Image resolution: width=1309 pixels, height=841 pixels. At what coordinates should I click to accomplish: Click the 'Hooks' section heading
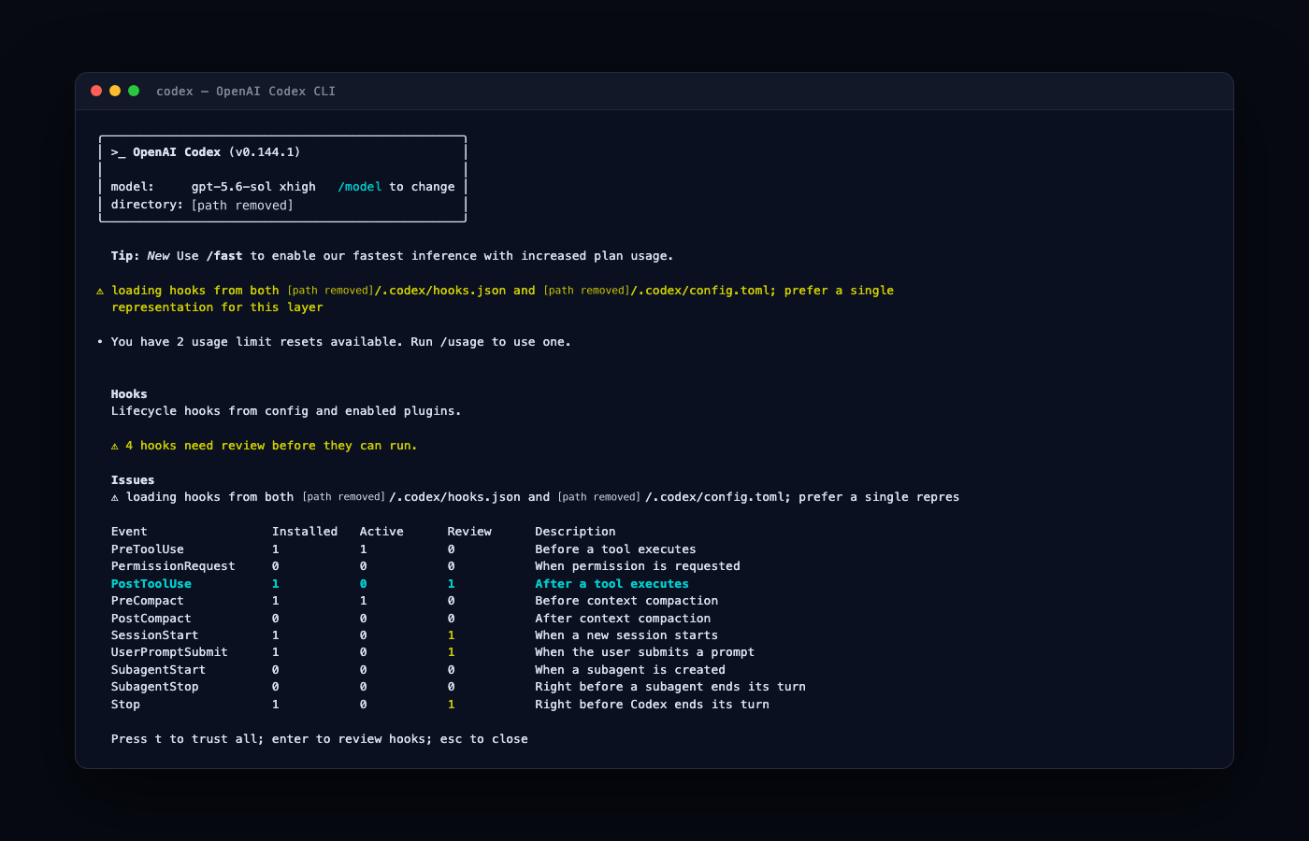click(129, 394)
